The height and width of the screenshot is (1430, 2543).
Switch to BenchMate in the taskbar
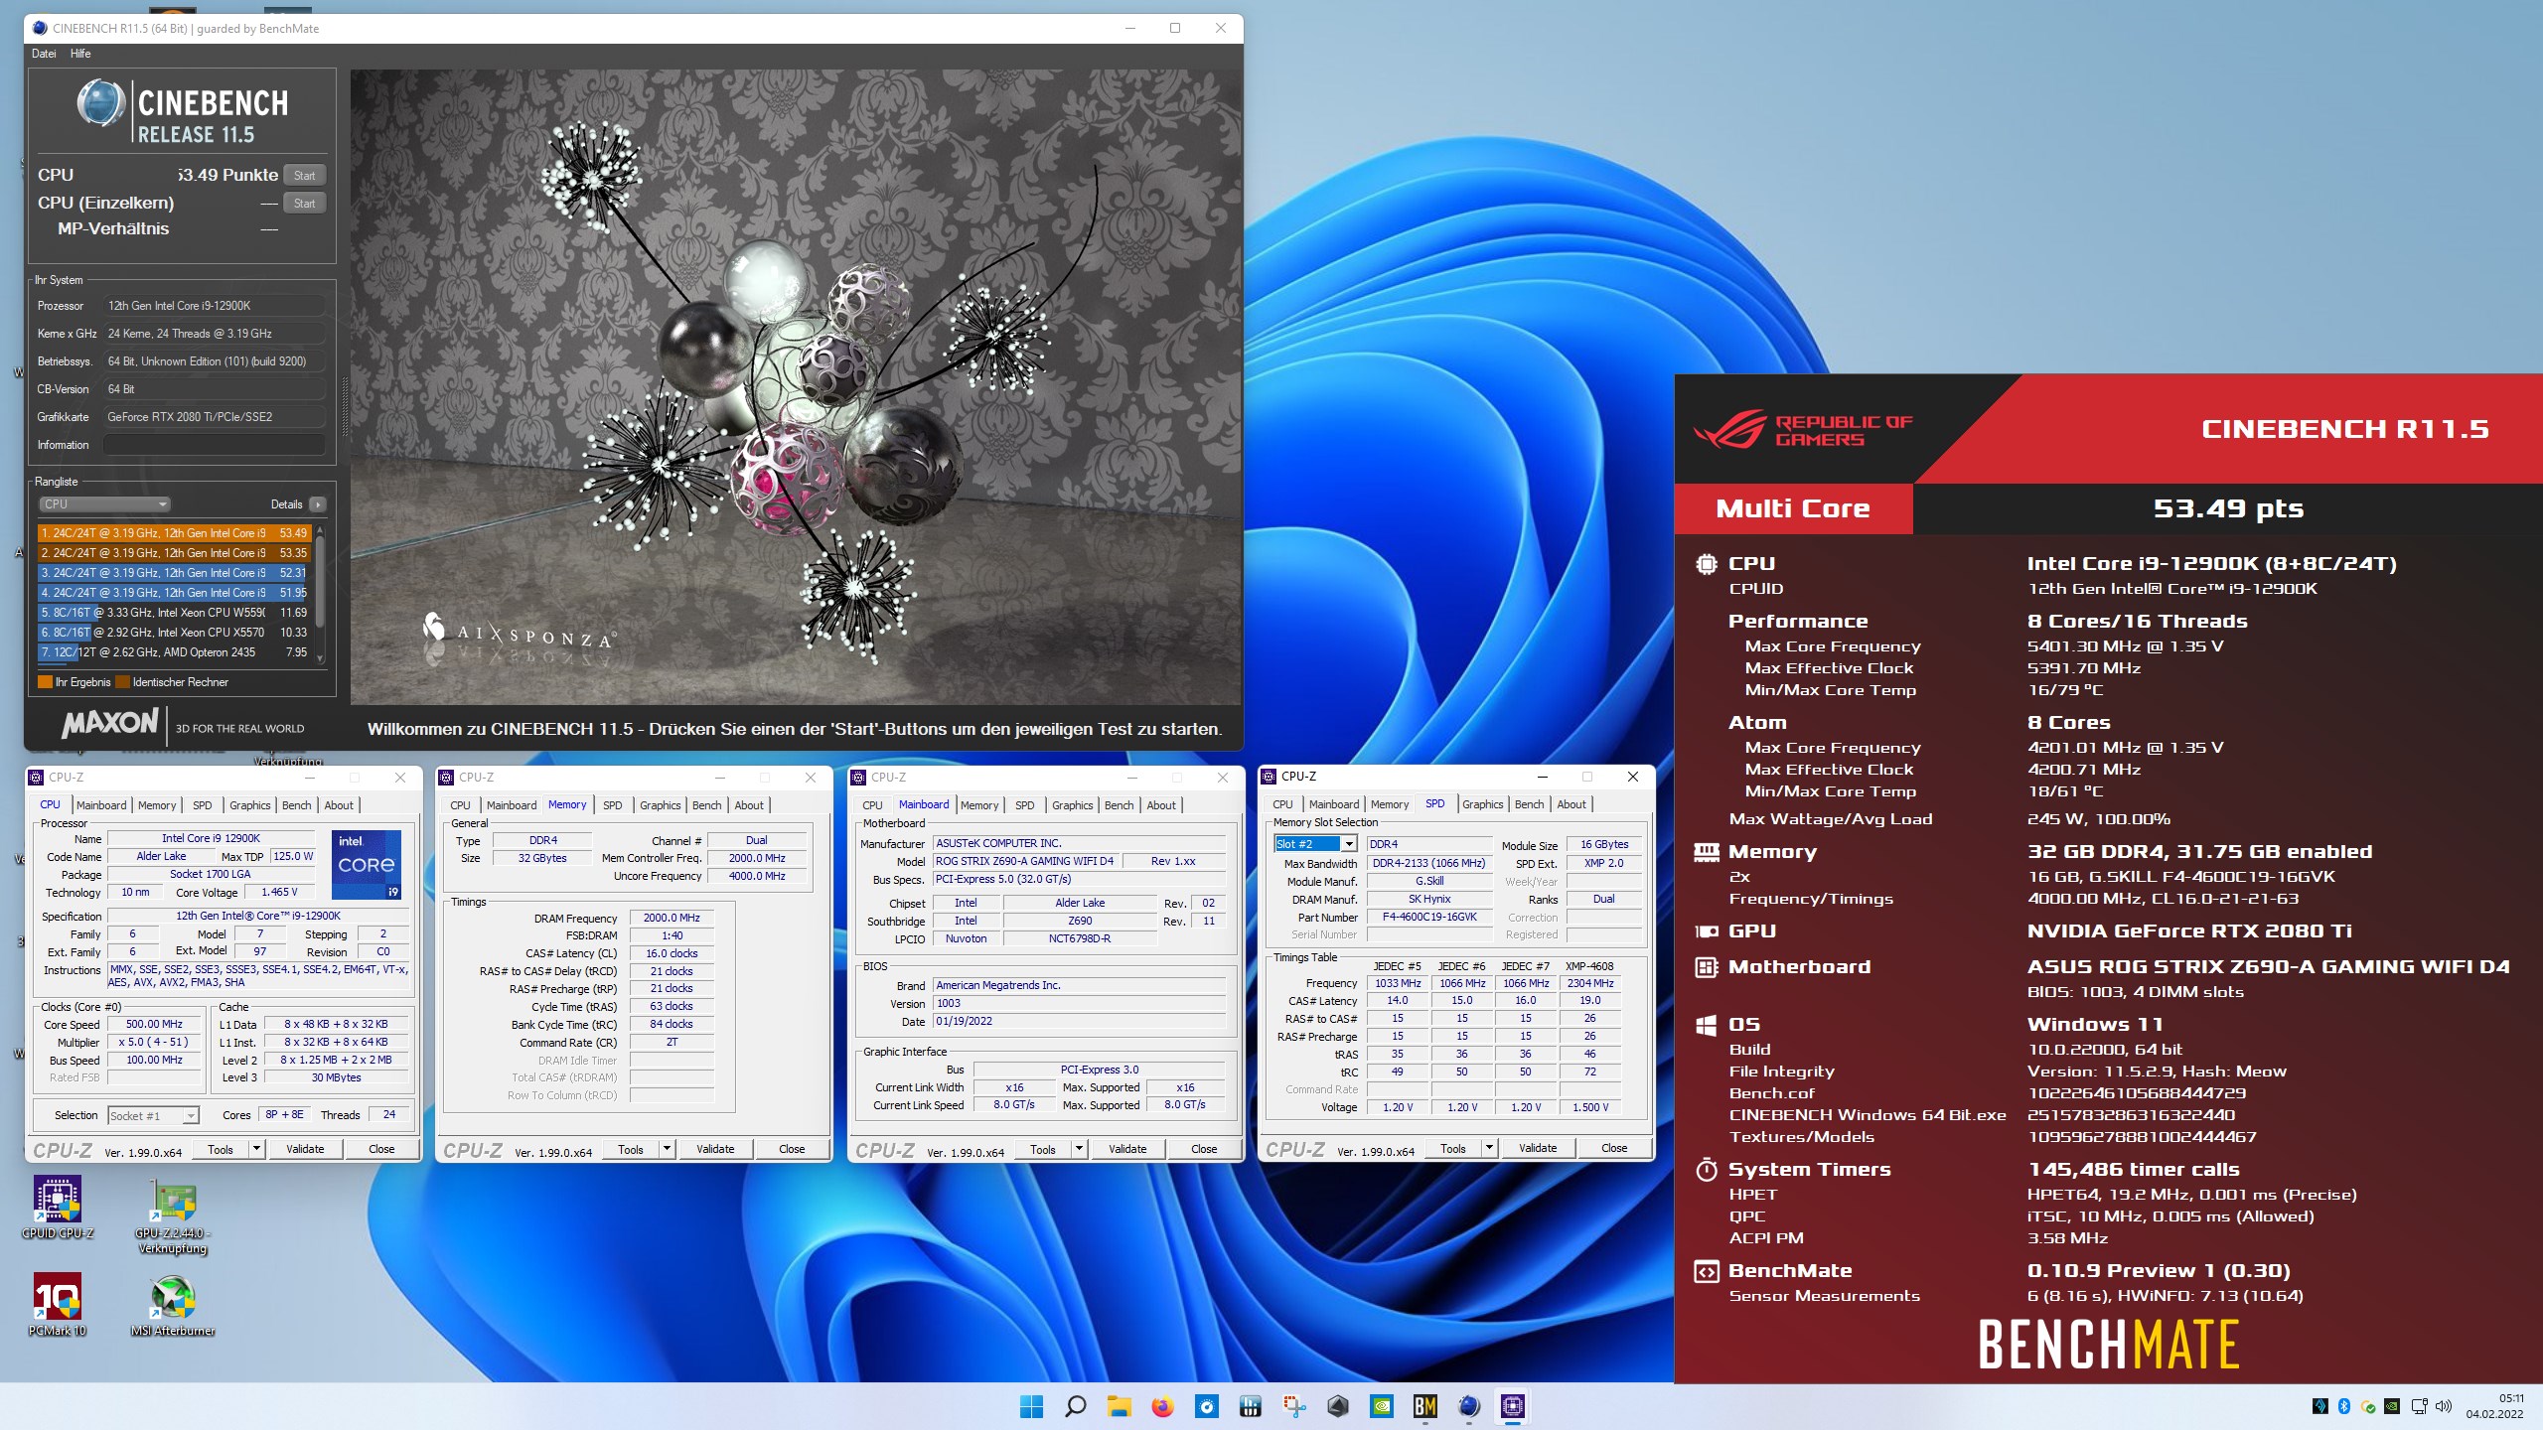(x=1424, y=1406)
